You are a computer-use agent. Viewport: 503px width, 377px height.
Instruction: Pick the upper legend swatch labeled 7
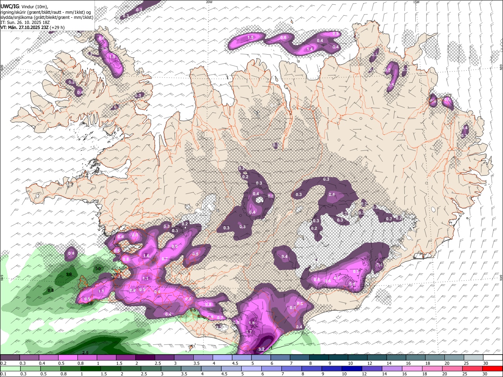(x=299, y=358)
